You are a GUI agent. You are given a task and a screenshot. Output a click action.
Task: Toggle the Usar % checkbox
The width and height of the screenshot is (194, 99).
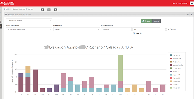pyautogui.click(x=134, y=33)
